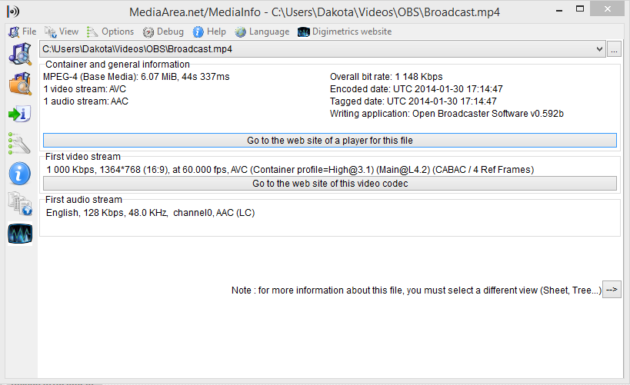Image resolution: width=630 pixels, height=385 pixels.
Task: Click 'Container and general information' group label
Action: coord(118,65)
